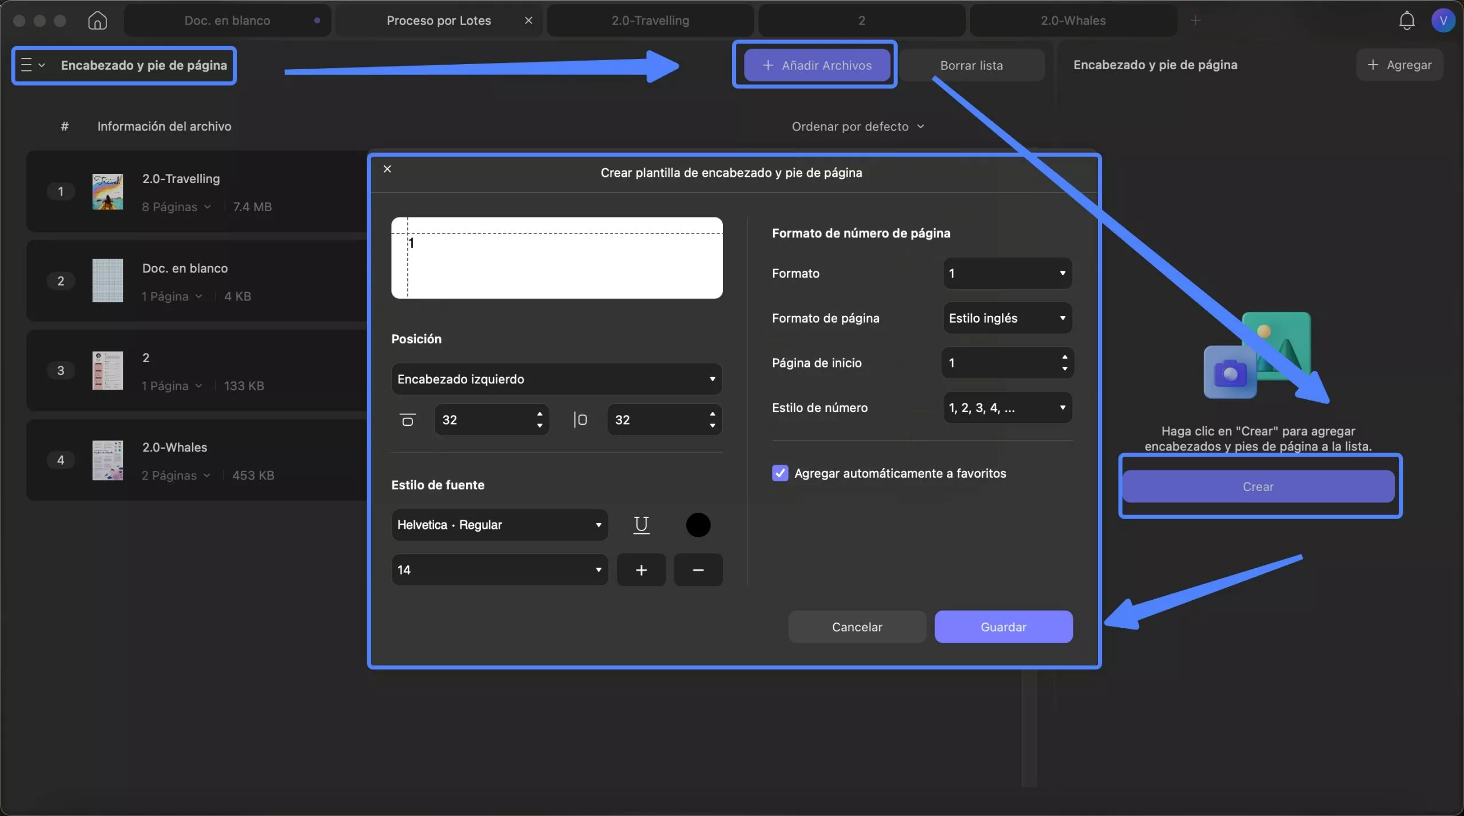
Task: Expand Ordenar por defecto sort menu
Action: (x=857, y=126)
